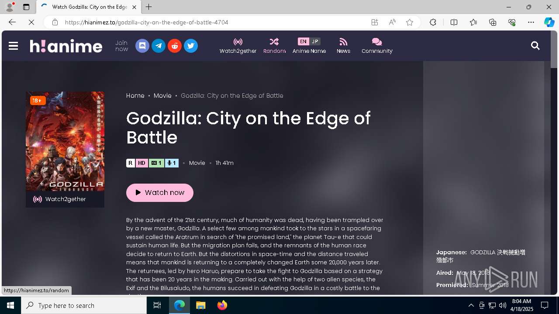Click the HD quality badge
The width and height of the screenshot is (559, 314).
[141, 163]
